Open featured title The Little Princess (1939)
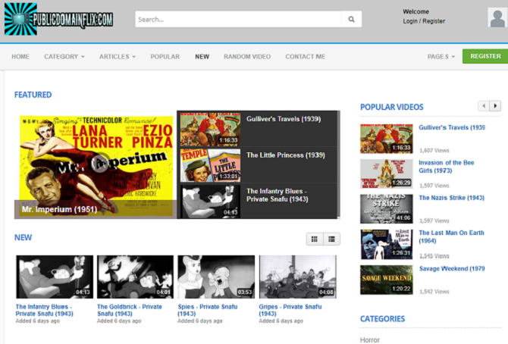 (285, 155)
